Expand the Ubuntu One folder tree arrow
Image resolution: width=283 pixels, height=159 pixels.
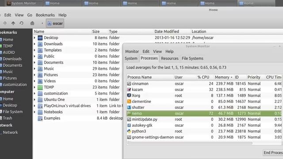tap(34, 100)
